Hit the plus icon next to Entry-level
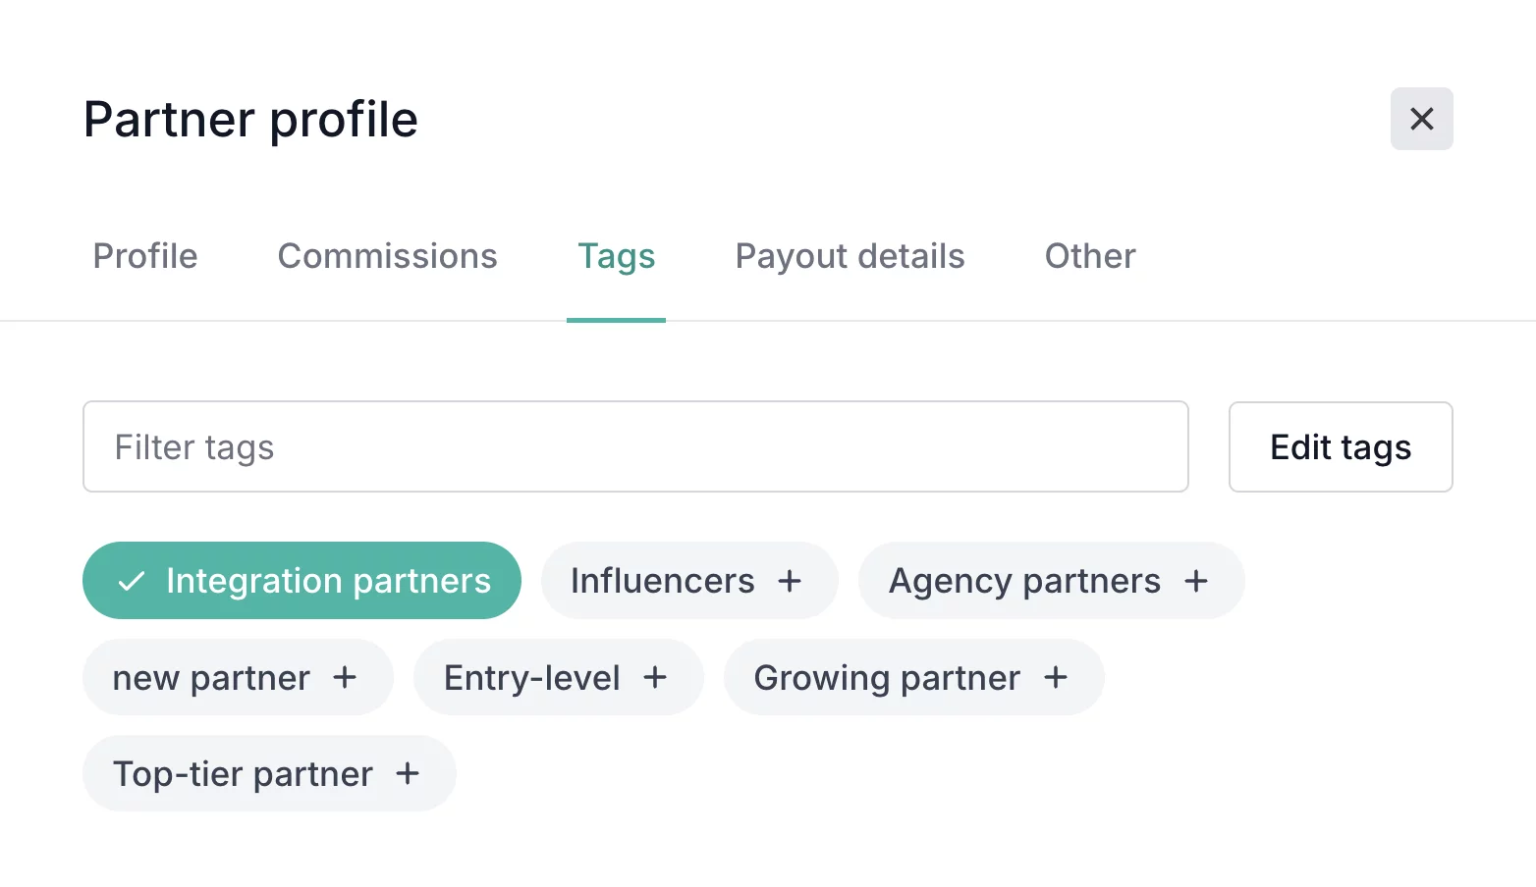Viewport: 1536px width, 887px height. coord(655,677)
